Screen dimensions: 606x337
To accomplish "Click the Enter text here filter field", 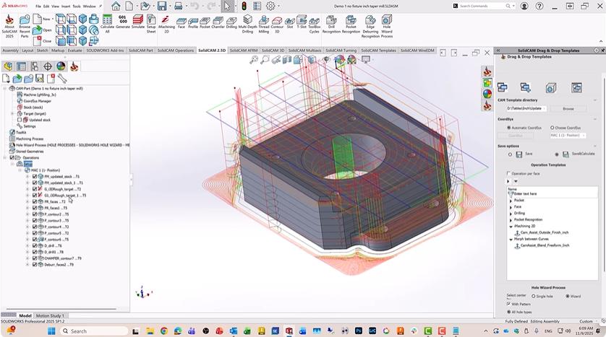I will (x=552, y=194).
